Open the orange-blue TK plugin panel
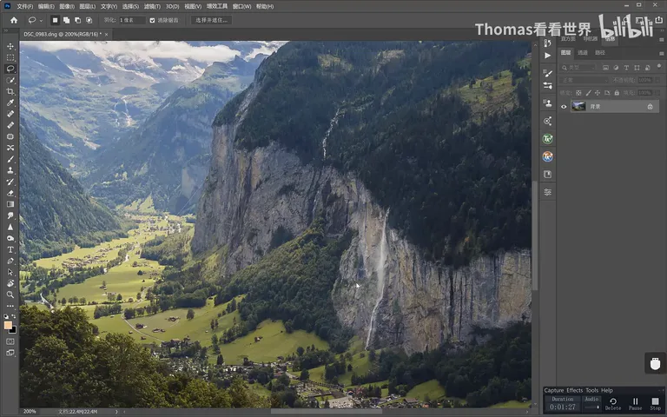This screenshot has height=417, width=667. tap(547, 156)
